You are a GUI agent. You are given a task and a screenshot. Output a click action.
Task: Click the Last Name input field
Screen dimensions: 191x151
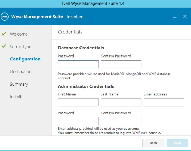(x=121, y=102)
